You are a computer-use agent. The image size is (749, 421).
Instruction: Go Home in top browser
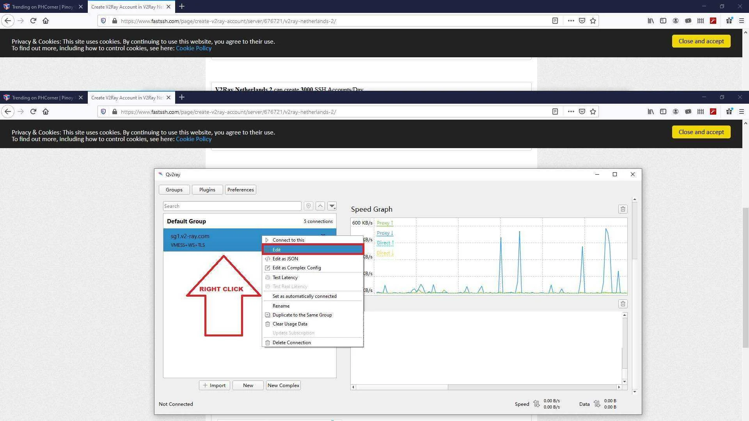[x=46, y=21]
